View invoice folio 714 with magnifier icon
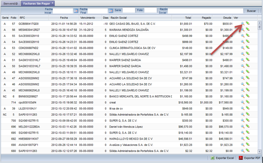263x163 pixels. point(243,102)
